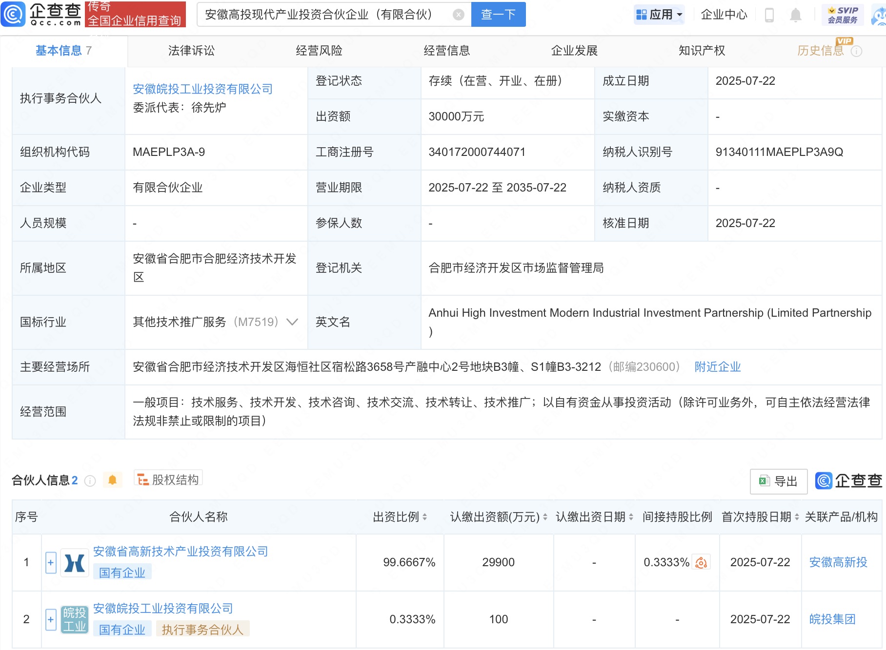The width and height of the screenshot is (886, 650).
Task: Switch to 知识产权 tab
Action: [702, 51]
